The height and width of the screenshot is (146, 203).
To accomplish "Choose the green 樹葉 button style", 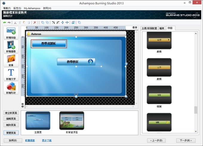I will tap(159, 95).
